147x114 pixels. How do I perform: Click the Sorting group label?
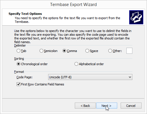tap(19, 59)
